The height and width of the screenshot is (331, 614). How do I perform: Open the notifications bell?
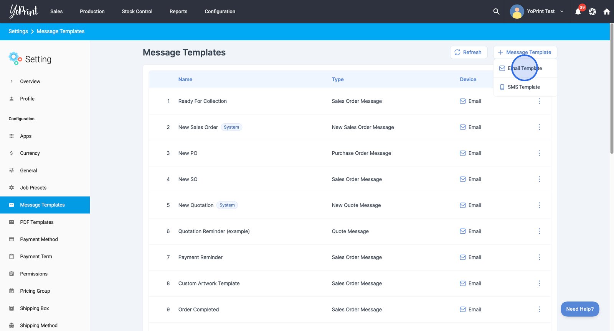click(578, 12)
